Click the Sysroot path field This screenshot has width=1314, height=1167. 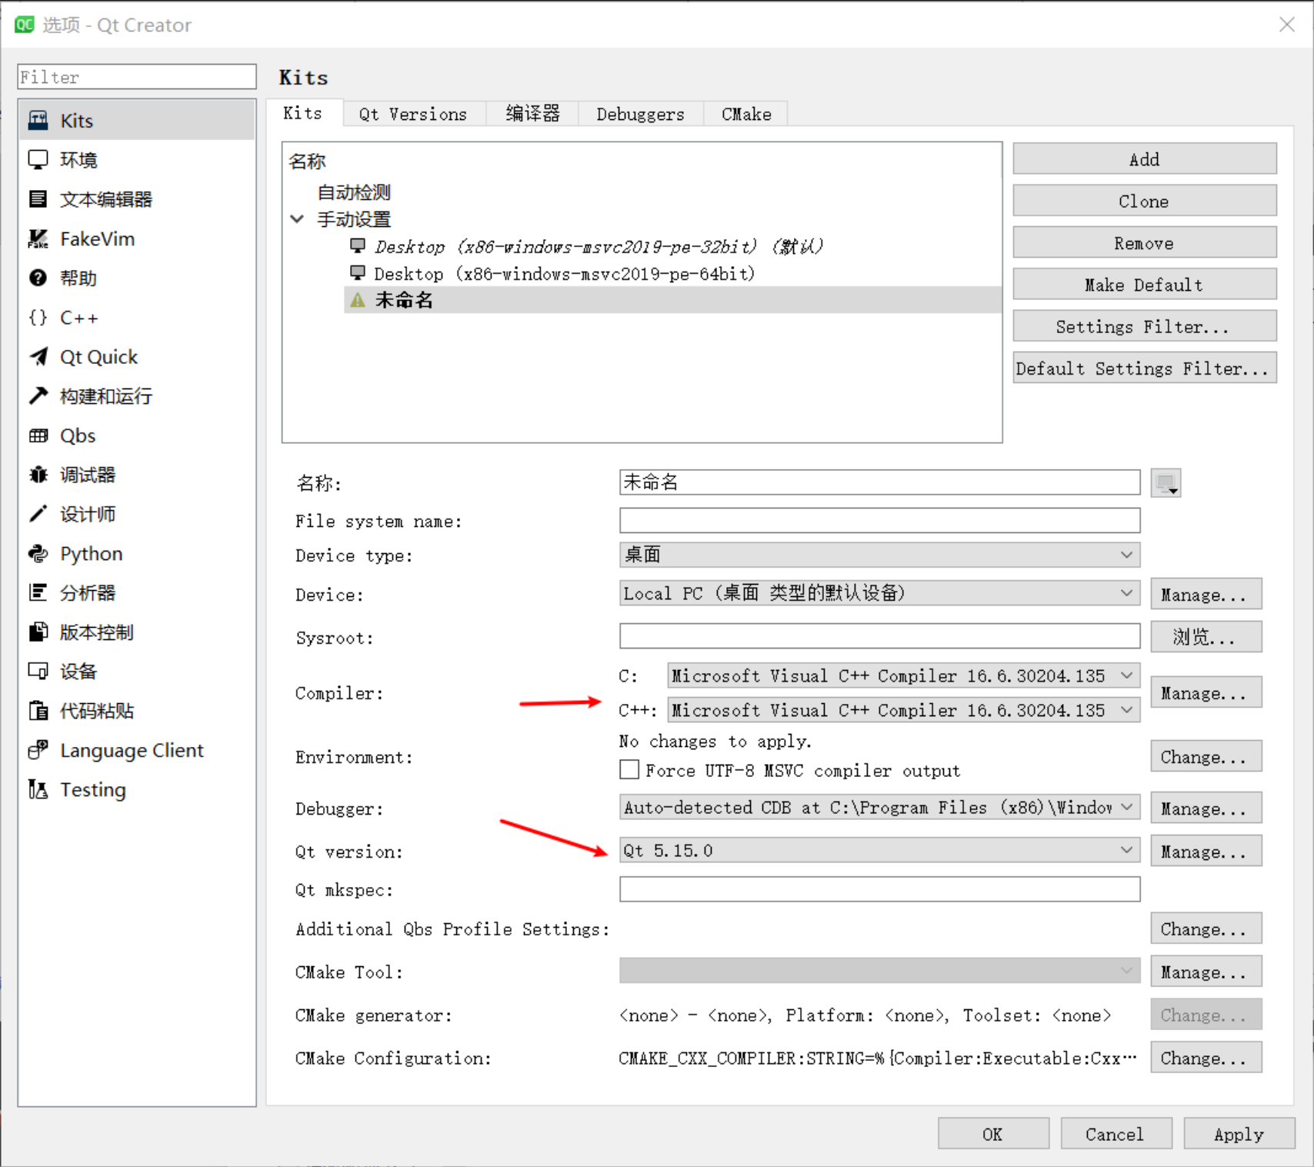tap(879, 636)
